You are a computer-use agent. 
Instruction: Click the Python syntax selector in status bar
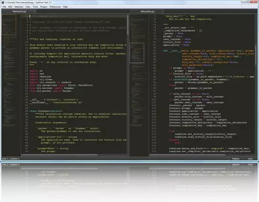click(x=235, y=159)
